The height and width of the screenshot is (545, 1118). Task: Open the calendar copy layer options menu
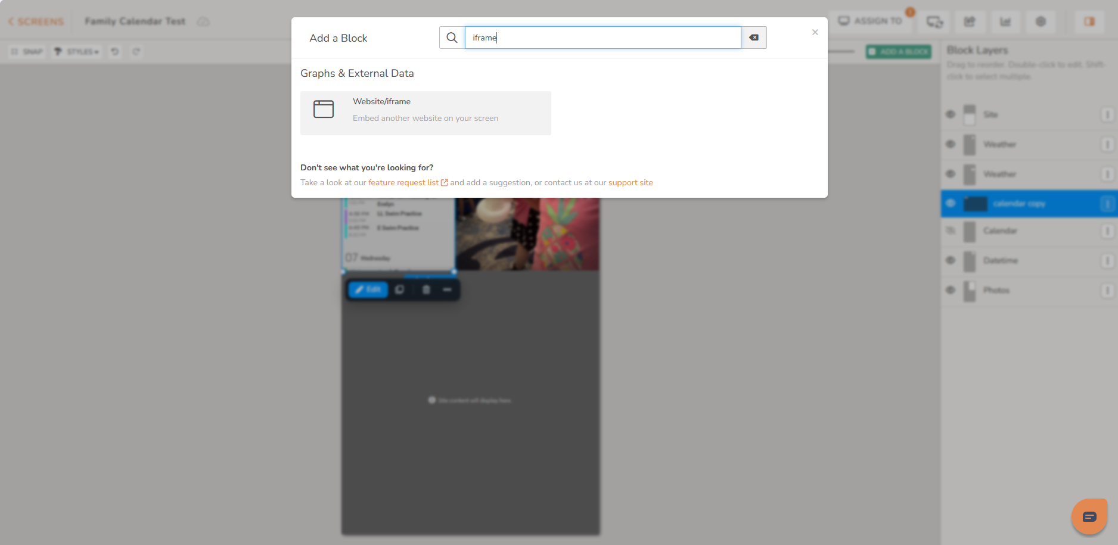click(x=1107, y=204)
